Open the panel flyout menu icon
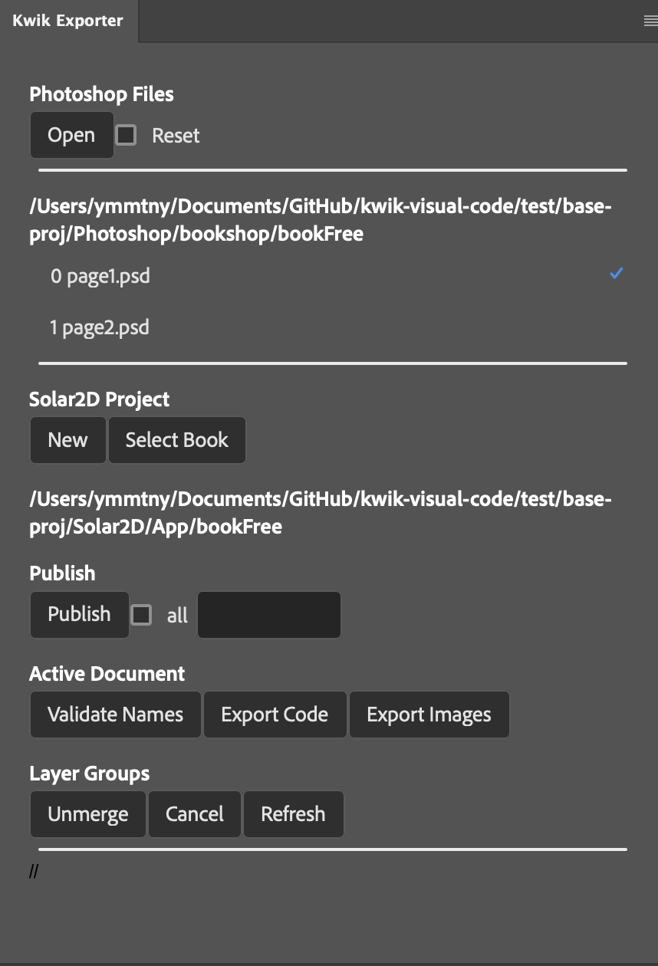The width and height of the screenshot is (658, 966). [650, 21]
